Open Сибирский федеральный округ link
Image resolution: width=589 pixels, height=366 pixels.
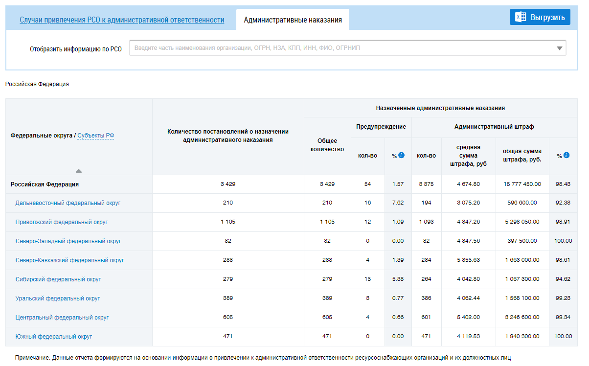click(58, 279)
